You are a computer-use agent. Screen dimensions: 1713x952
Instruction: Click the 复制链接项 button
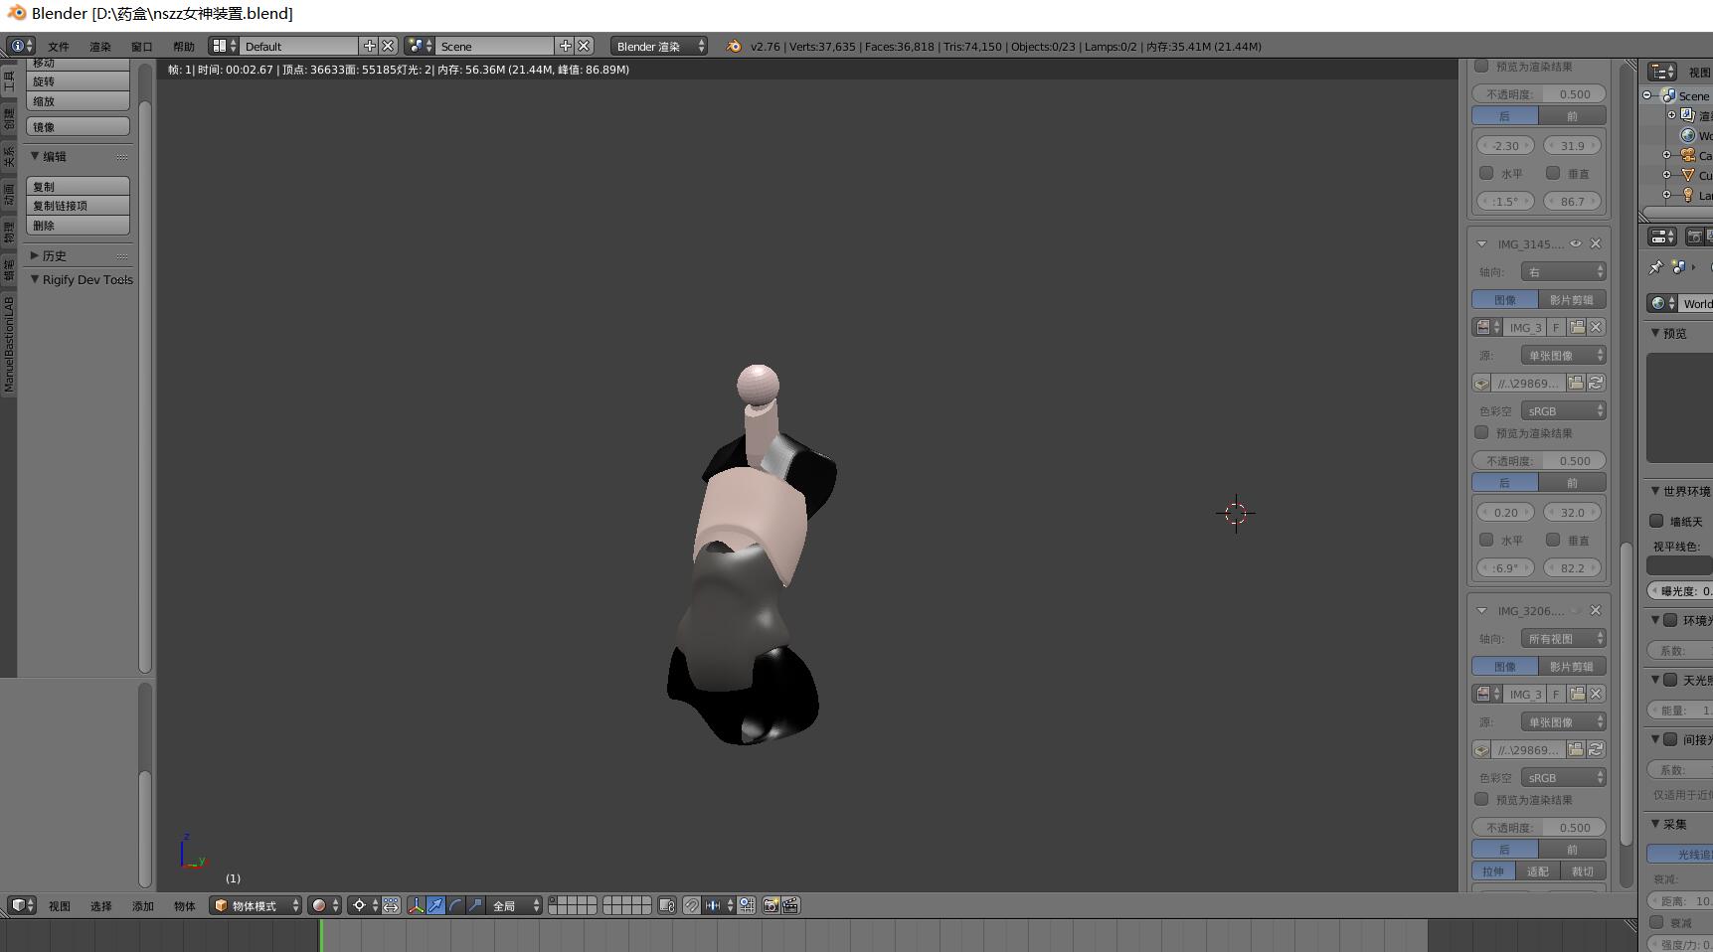click(79, 206)
